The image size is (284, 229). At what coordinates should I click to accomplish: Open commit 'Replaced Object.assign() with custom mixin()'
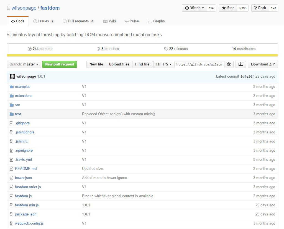click(119, 114)
